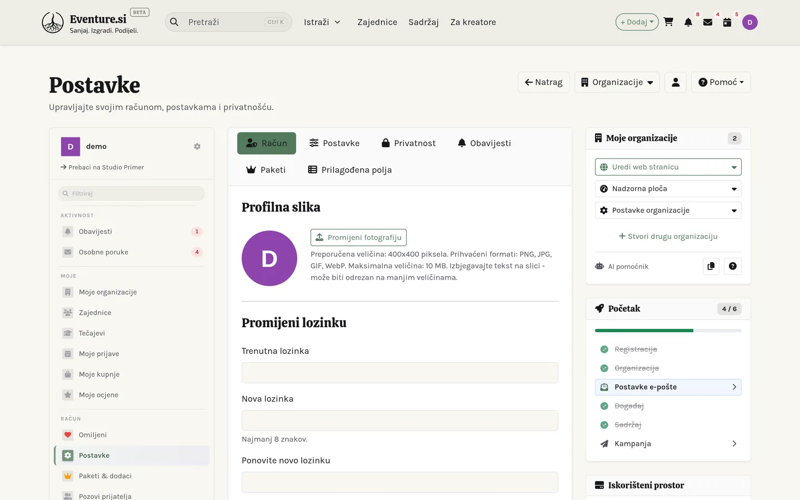This screenshot has width=800, height=500.
Task: Open the D avatar in the header
Action: click(x=750, y=22)
